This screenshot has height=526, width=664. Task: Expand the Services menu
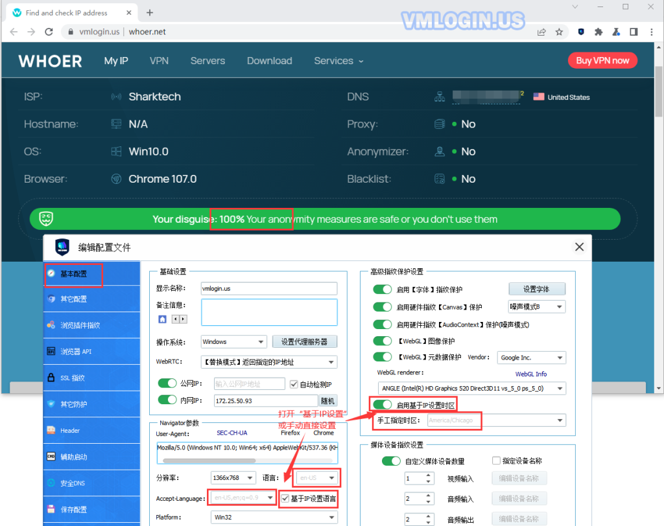[x=338, y=61]
